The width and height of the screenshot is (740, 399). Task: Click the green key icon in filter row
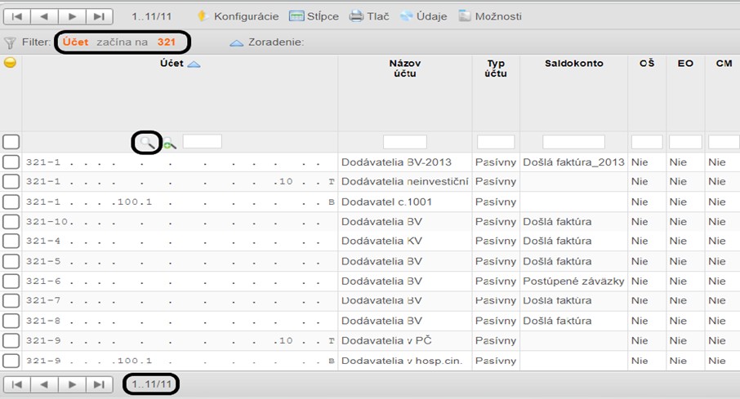pyautogui.click(x=170, y=144)
